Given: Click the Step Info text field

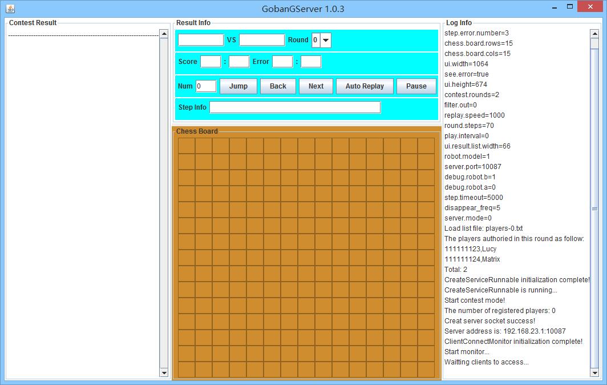Looking at the screenshot, I should point(295,107).
